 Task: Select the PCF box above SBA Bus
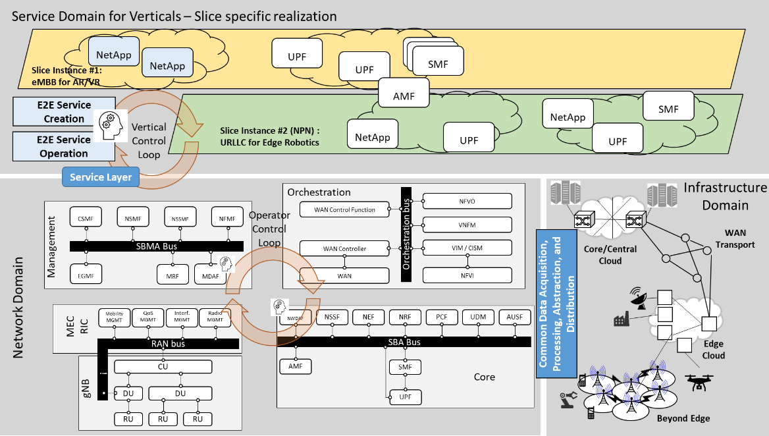click(x=442, y=317)
